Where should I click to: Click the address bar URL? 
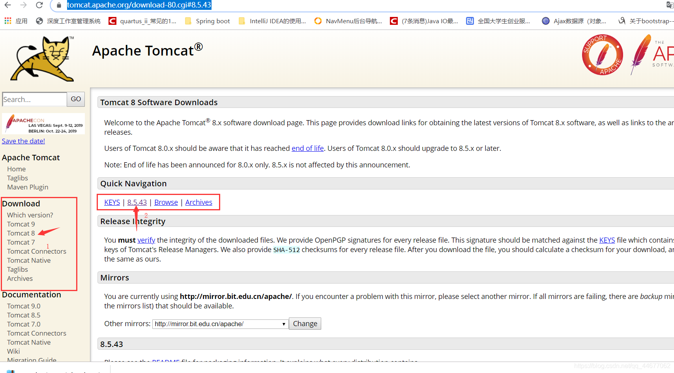[139, 5]
